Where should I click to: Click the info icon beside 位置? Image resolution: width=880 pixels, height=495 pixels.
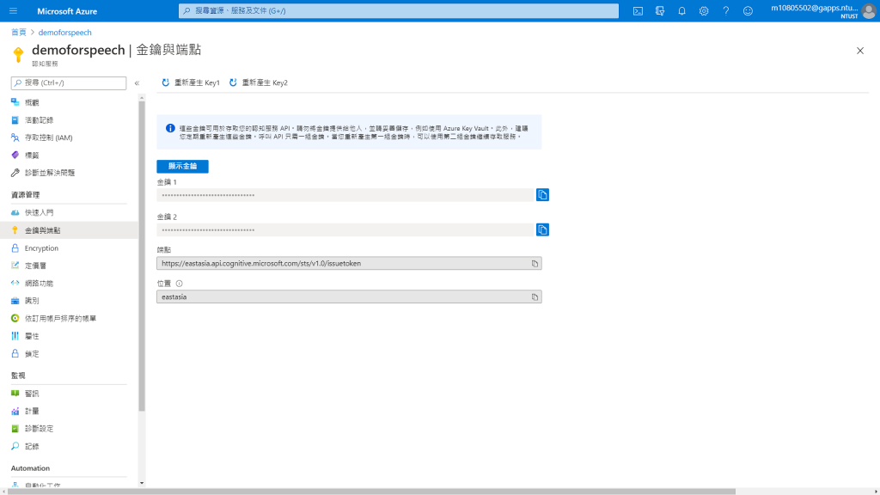click(179, 284)
